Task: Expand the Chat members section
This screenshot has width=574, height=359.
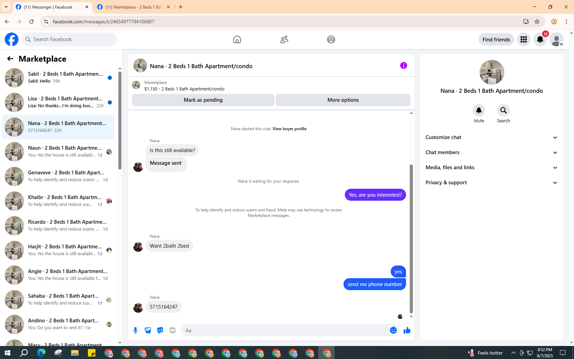Action: tap(492, 152)
